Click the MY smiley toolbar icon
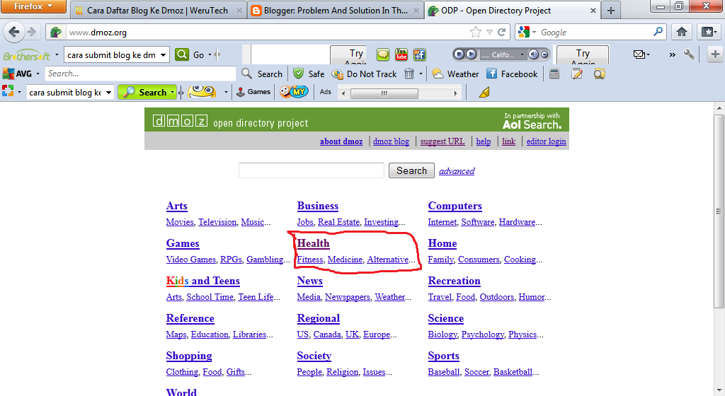This screenshot has width=725, height=396. pos(293,92)
